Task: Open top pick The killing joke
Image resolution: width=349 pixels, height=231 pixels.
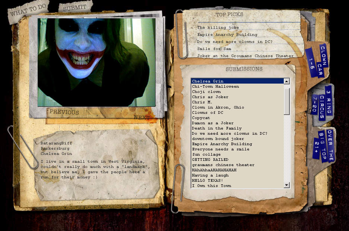Action: (x=218, y=27)
